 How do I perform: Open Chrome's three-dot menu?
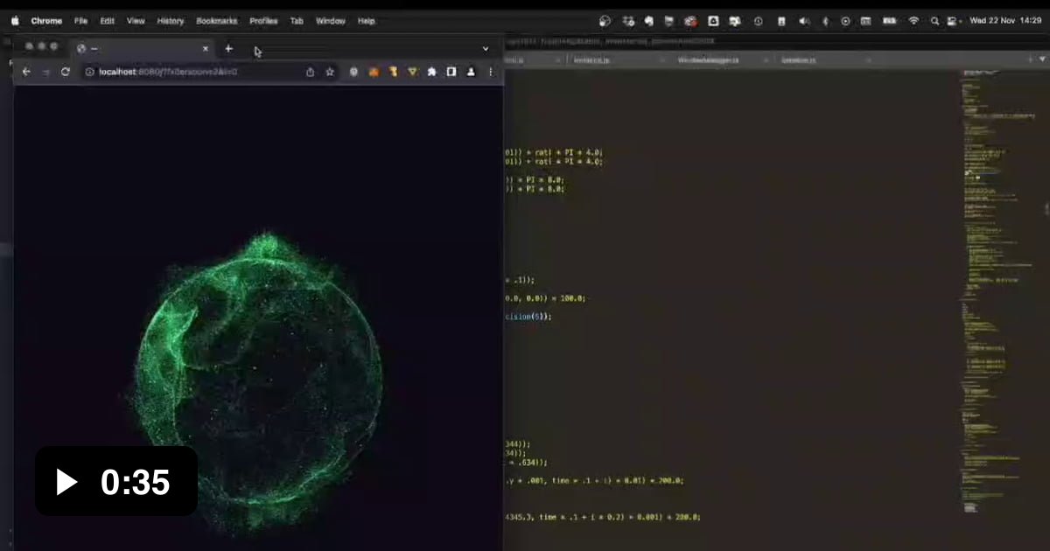click(x=490, y=72)
